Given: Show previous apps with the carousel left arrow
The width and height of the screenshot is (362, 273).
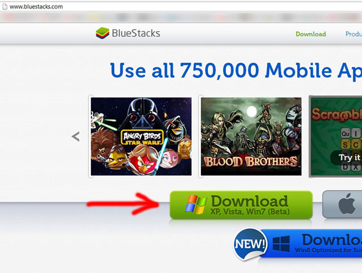Looking at the screenshot, I should tap(76, 137).
